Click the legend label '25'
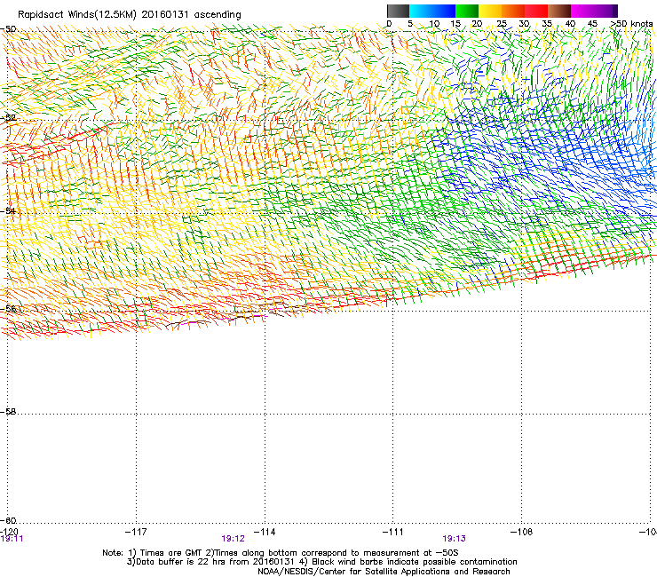657x577 pixels. coord(502,24)
